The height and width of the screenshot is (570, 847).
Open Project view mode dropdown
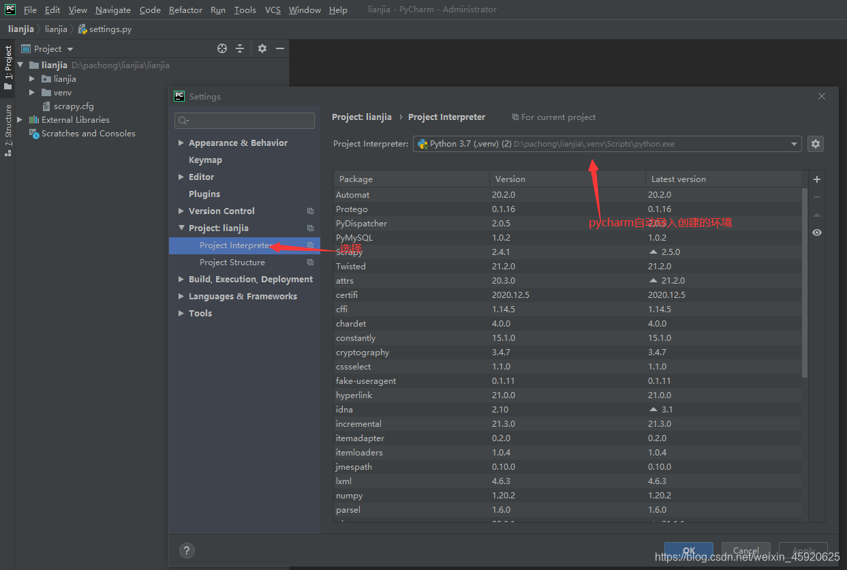(70, 49)
